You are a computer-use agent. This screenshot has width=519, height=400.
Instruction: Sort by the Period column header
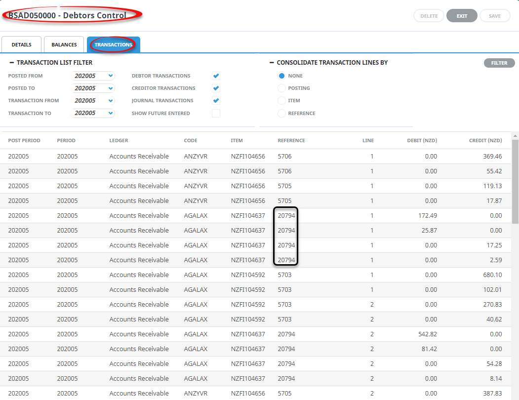[66, 140]
